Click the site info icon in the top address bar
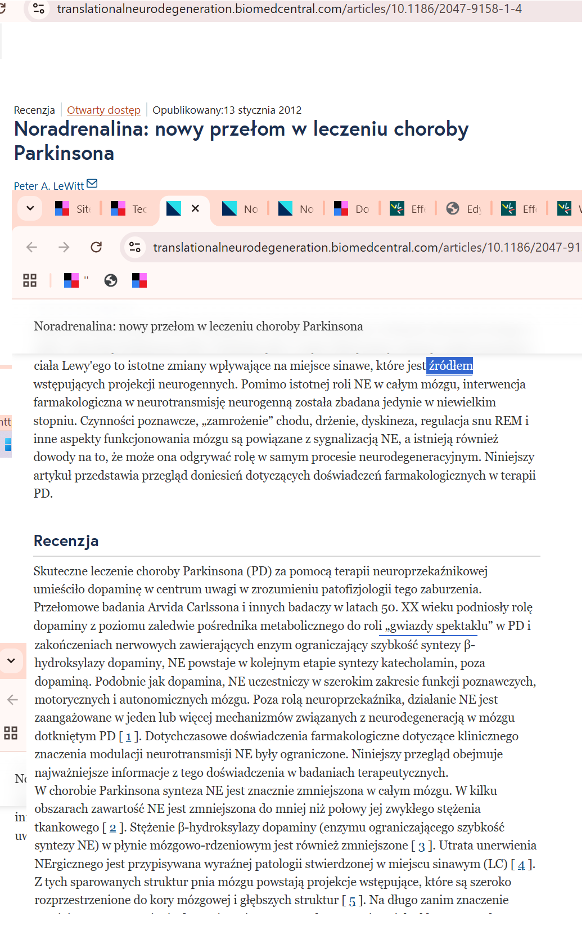Viewport: 586px width, 939px height. click(39, 8)
